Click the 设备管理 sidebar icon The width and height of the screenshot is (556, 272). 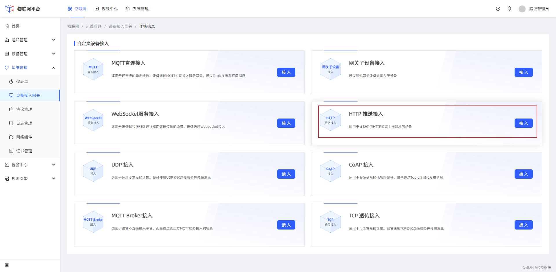[x=7, y=54]
